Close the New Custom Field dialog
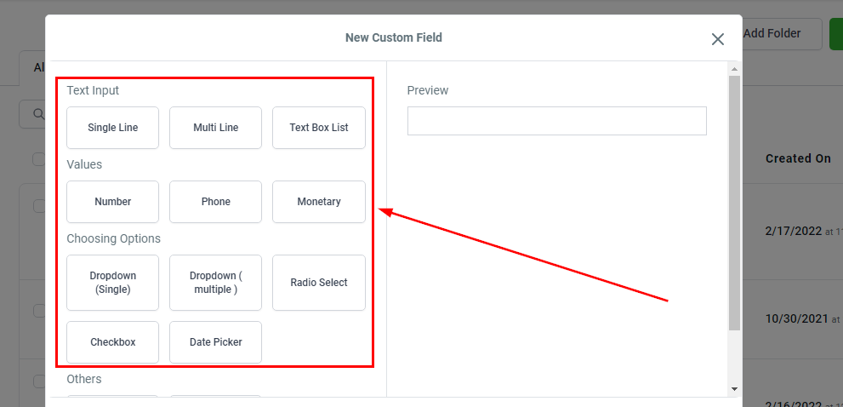Viewport: 843px width, 407px height. click(717, 39)
